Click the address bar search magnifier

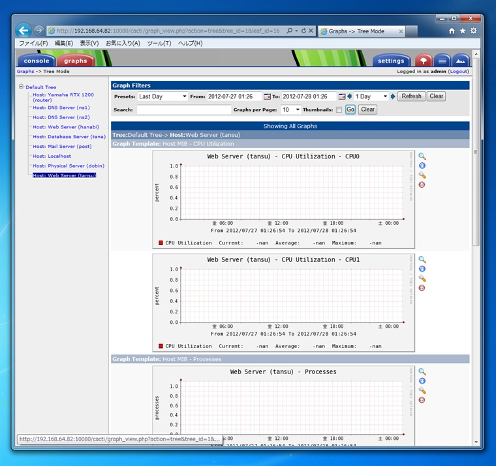tap(289, 31)
